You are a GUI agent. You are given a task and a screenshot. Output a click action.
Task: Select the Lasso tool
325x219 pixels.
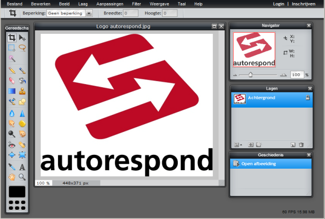22,48
